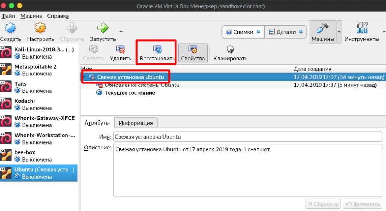Viewport: 386px width, 211px height.
Task: Select Whonix-Gateway-XFCE machine
Action: point(39,121)
